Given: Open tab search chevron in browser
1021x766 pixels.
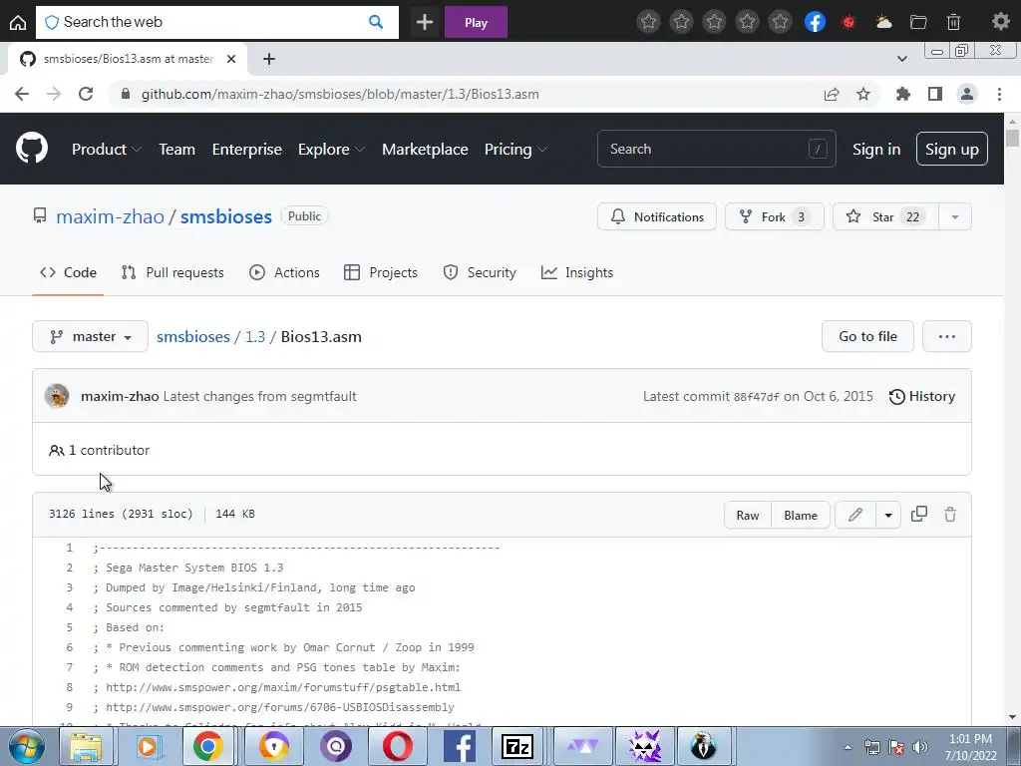Looking at the screenshot, I should (x=901, y=59).
